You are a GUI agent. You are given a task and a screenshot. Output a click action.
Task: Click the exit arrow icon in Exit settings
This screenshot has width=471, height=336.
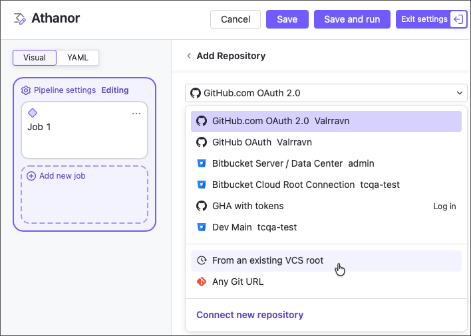pos(458,19)
